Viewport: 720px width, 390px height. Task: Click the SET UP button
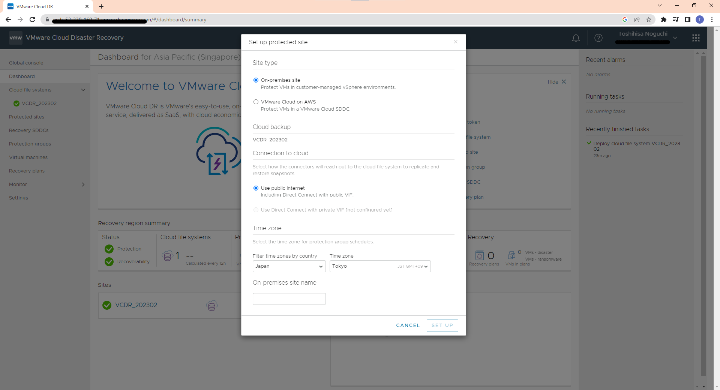coord(442,325)
